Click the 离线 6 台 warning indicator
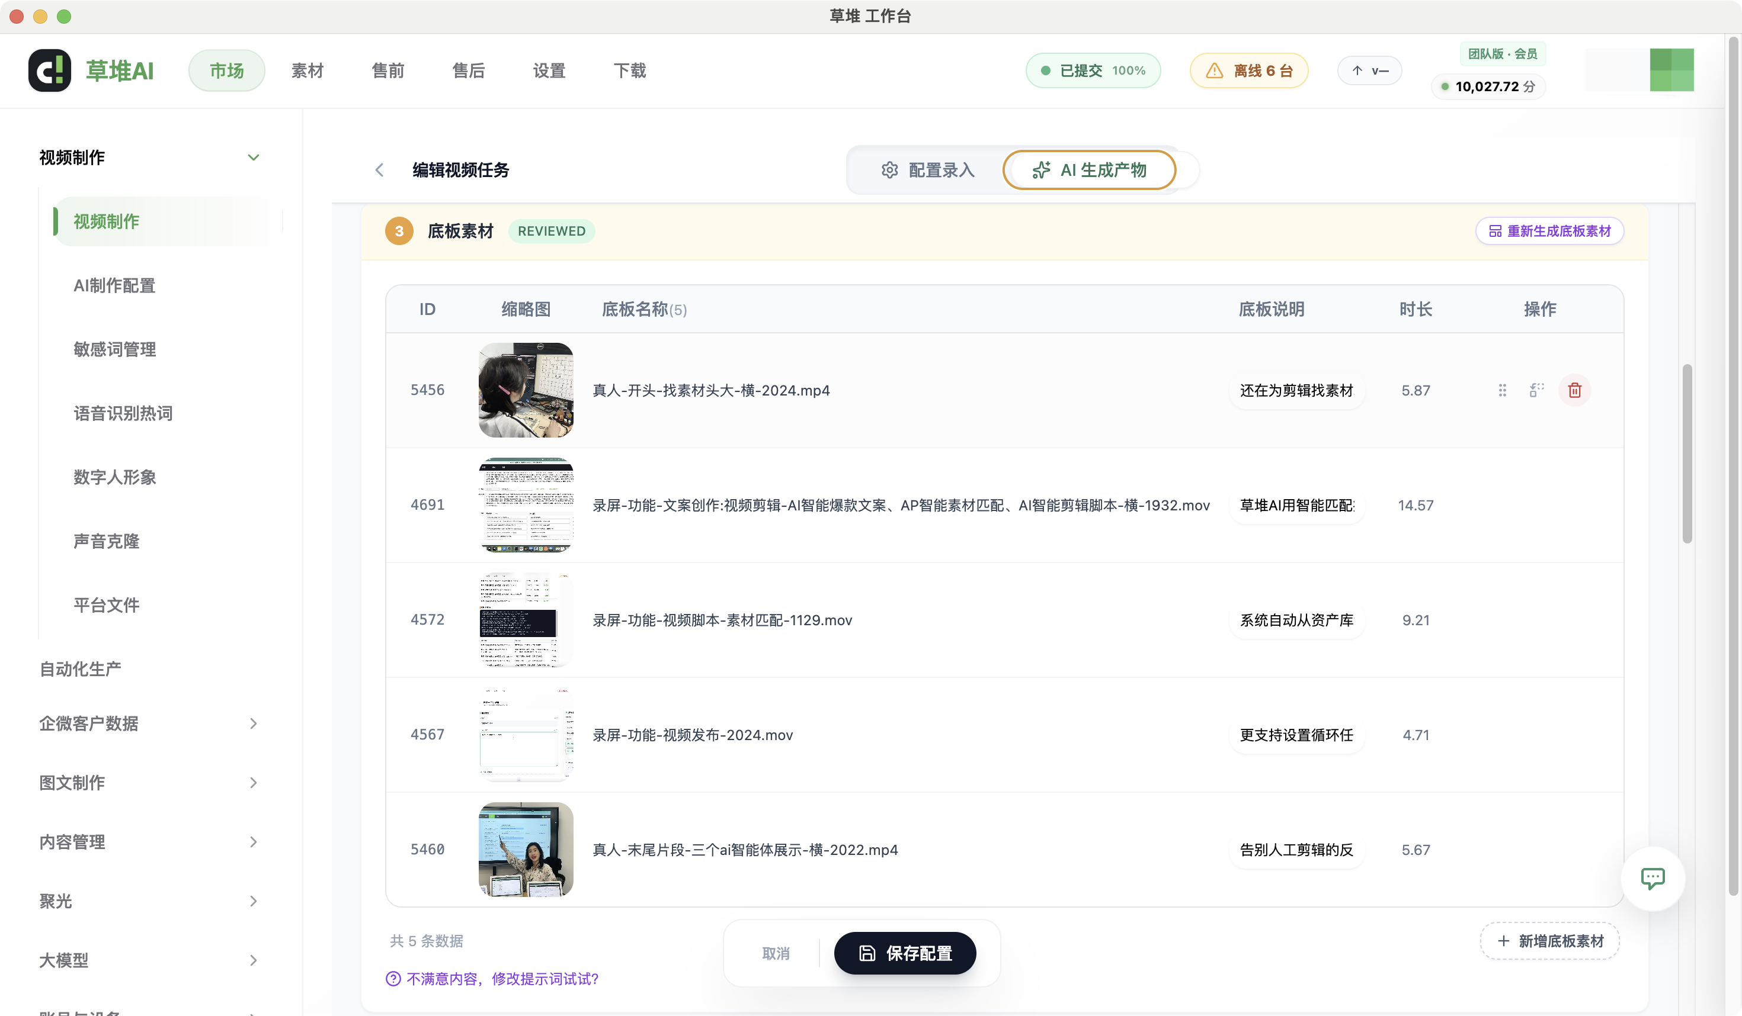The height and width of the screenshot is (1016, 1742). 1248,70
